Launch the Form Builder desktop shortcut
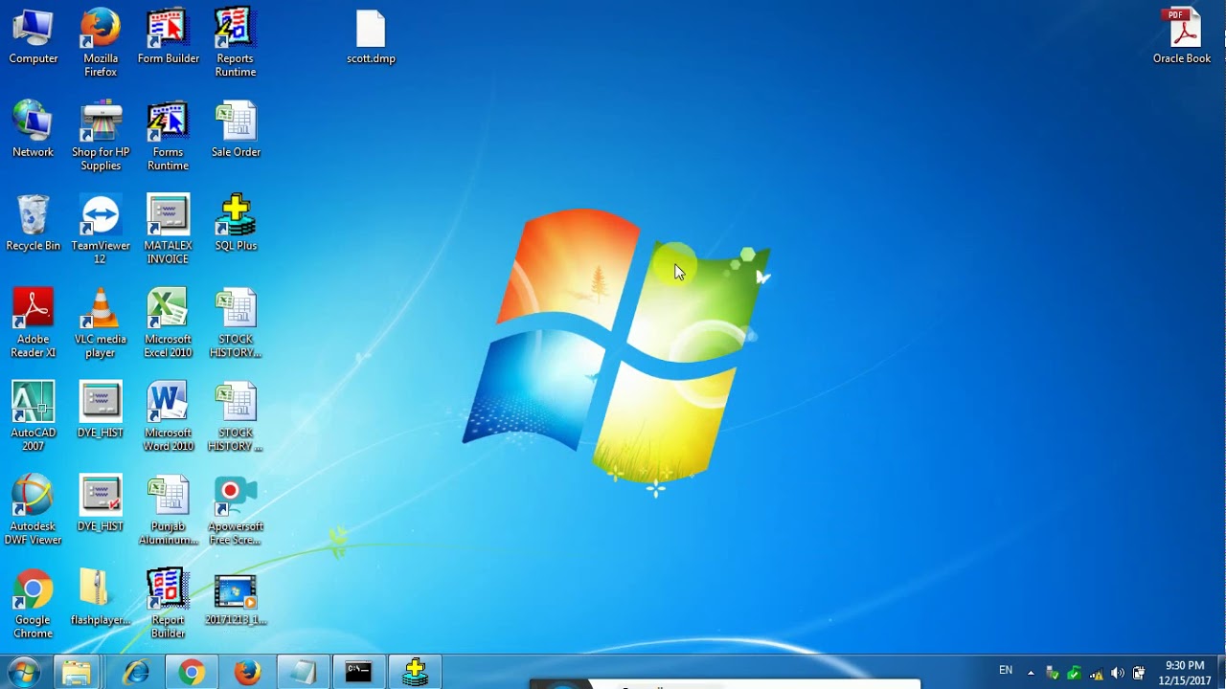 (x=168, y=37)
